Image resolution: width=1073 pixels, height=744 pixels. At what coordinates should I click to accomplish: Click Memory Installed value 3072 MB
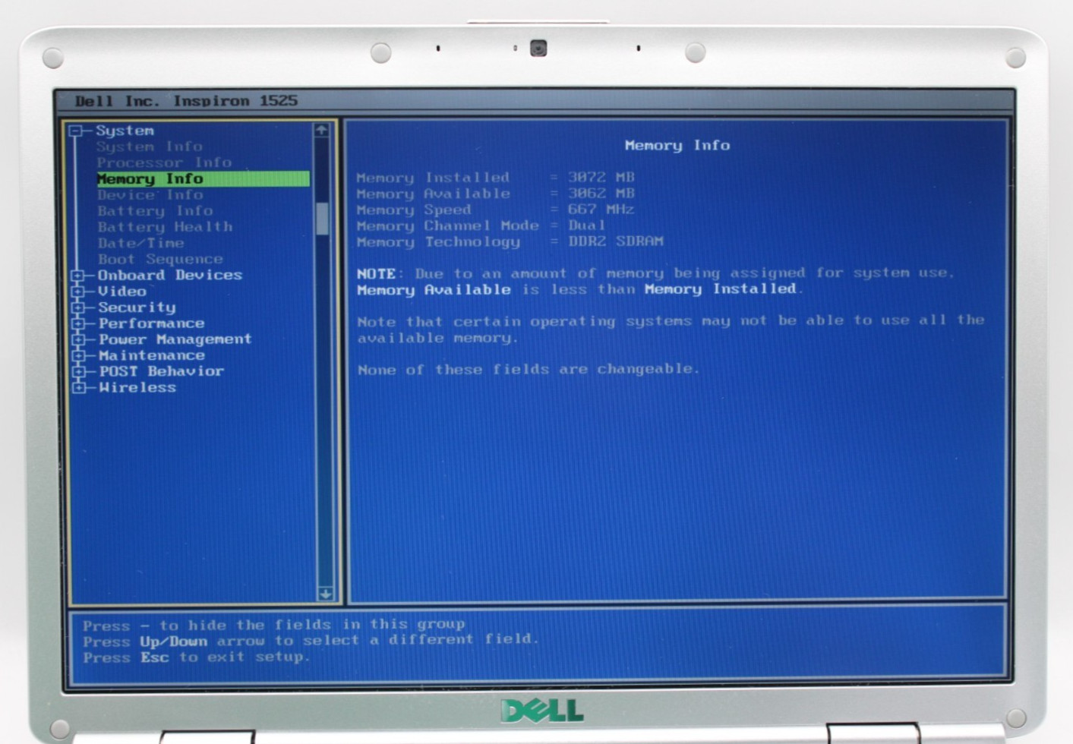coord(601,178)
